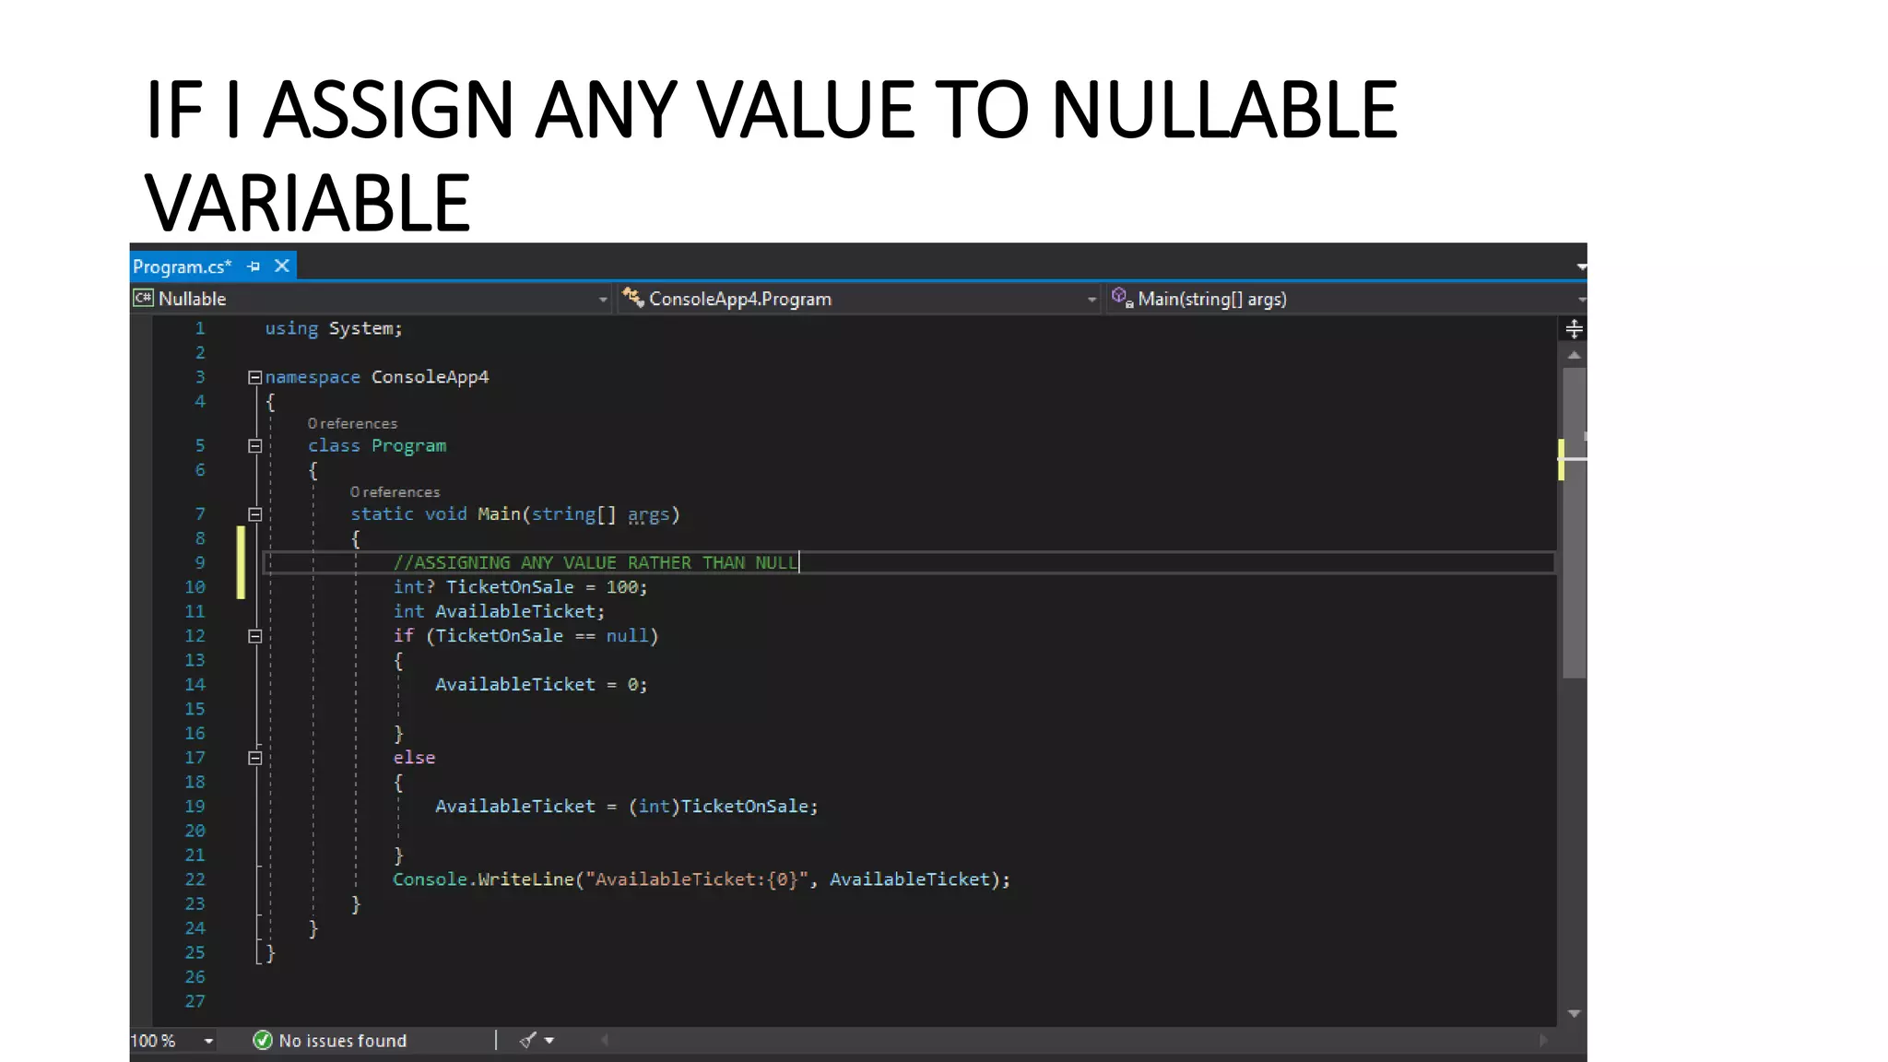Image resolution: width=1888 pixels, height=1062 pixels.
Task: Open the code cleanup dropdown arrow
Action: point(549,1040)
